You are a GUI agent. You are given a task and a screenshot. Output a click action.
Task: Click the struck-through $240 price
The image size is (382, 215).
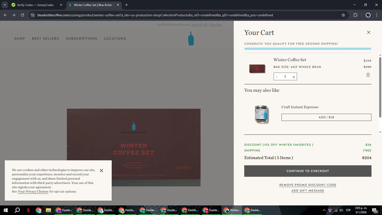pyautogui.click(x=367, y=67)
